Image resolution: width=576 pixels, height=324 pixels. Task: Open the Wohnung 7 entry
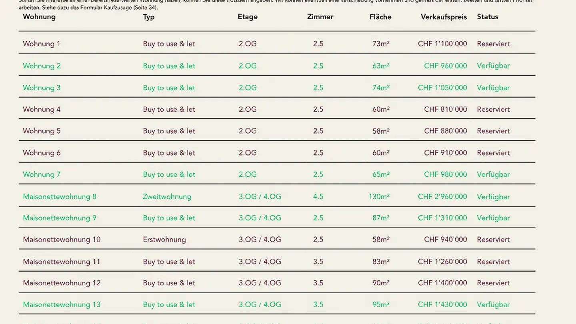pyautogui.click(x=42, y=175)
